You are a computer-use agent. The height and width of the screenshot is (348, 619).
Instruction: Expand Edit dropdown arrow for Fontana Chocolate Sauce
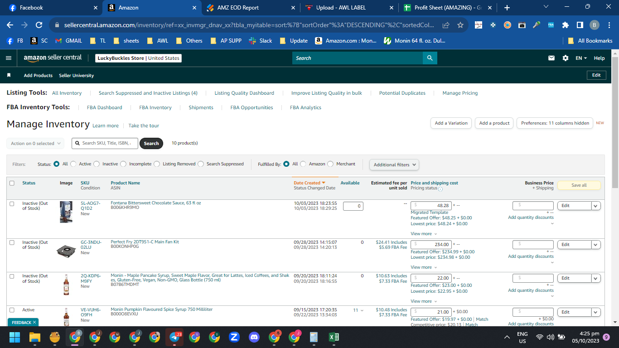(x=596, y=206)
